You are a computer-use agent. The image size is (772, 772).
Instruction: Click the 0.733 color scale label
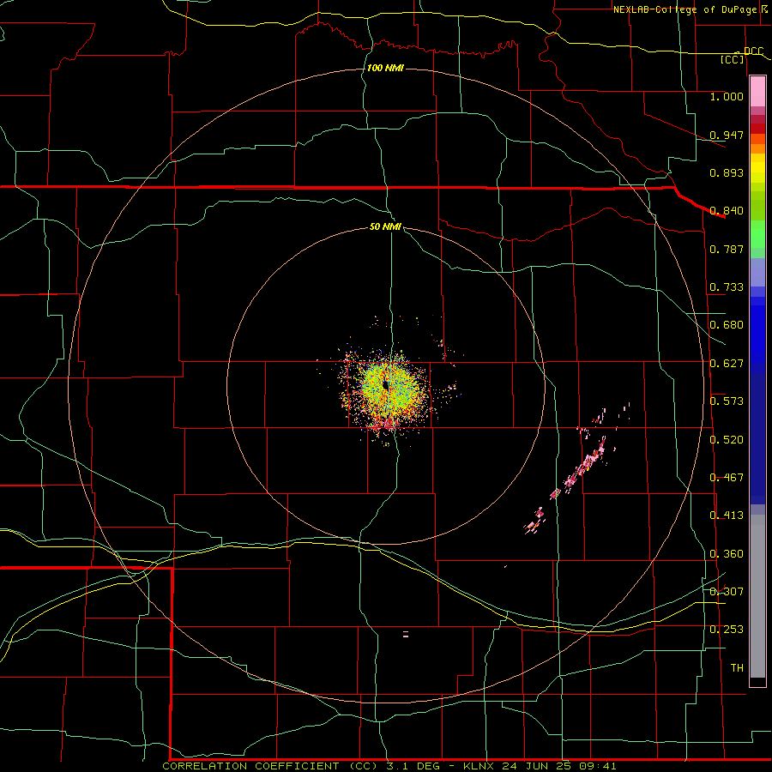click(x=727, y=287)
